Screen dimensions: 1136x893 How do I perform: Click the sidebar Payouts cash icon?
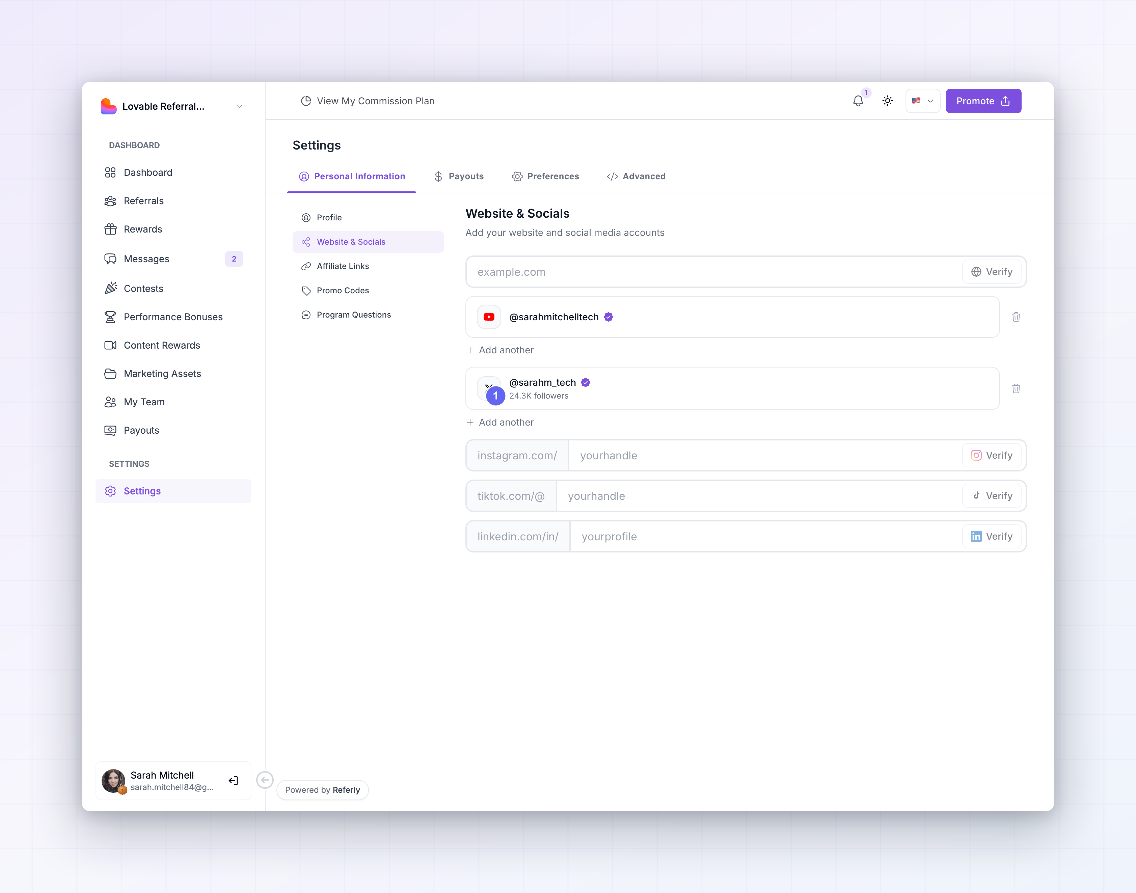coord(110,430)
